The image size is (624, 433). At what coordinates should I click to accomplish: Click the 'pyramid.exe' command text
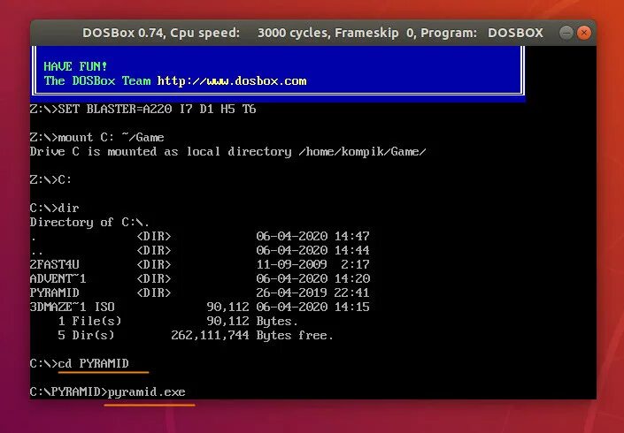[146, 392]
